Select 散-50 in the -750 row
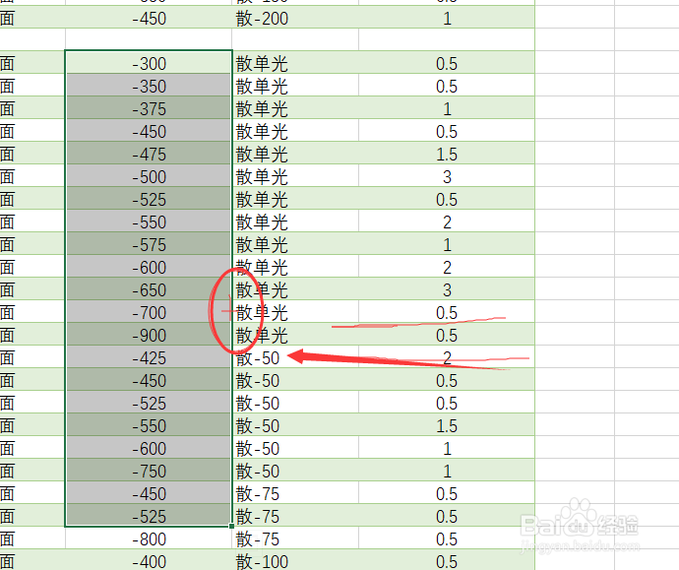 pyautogui.click(x=295, y=471)
